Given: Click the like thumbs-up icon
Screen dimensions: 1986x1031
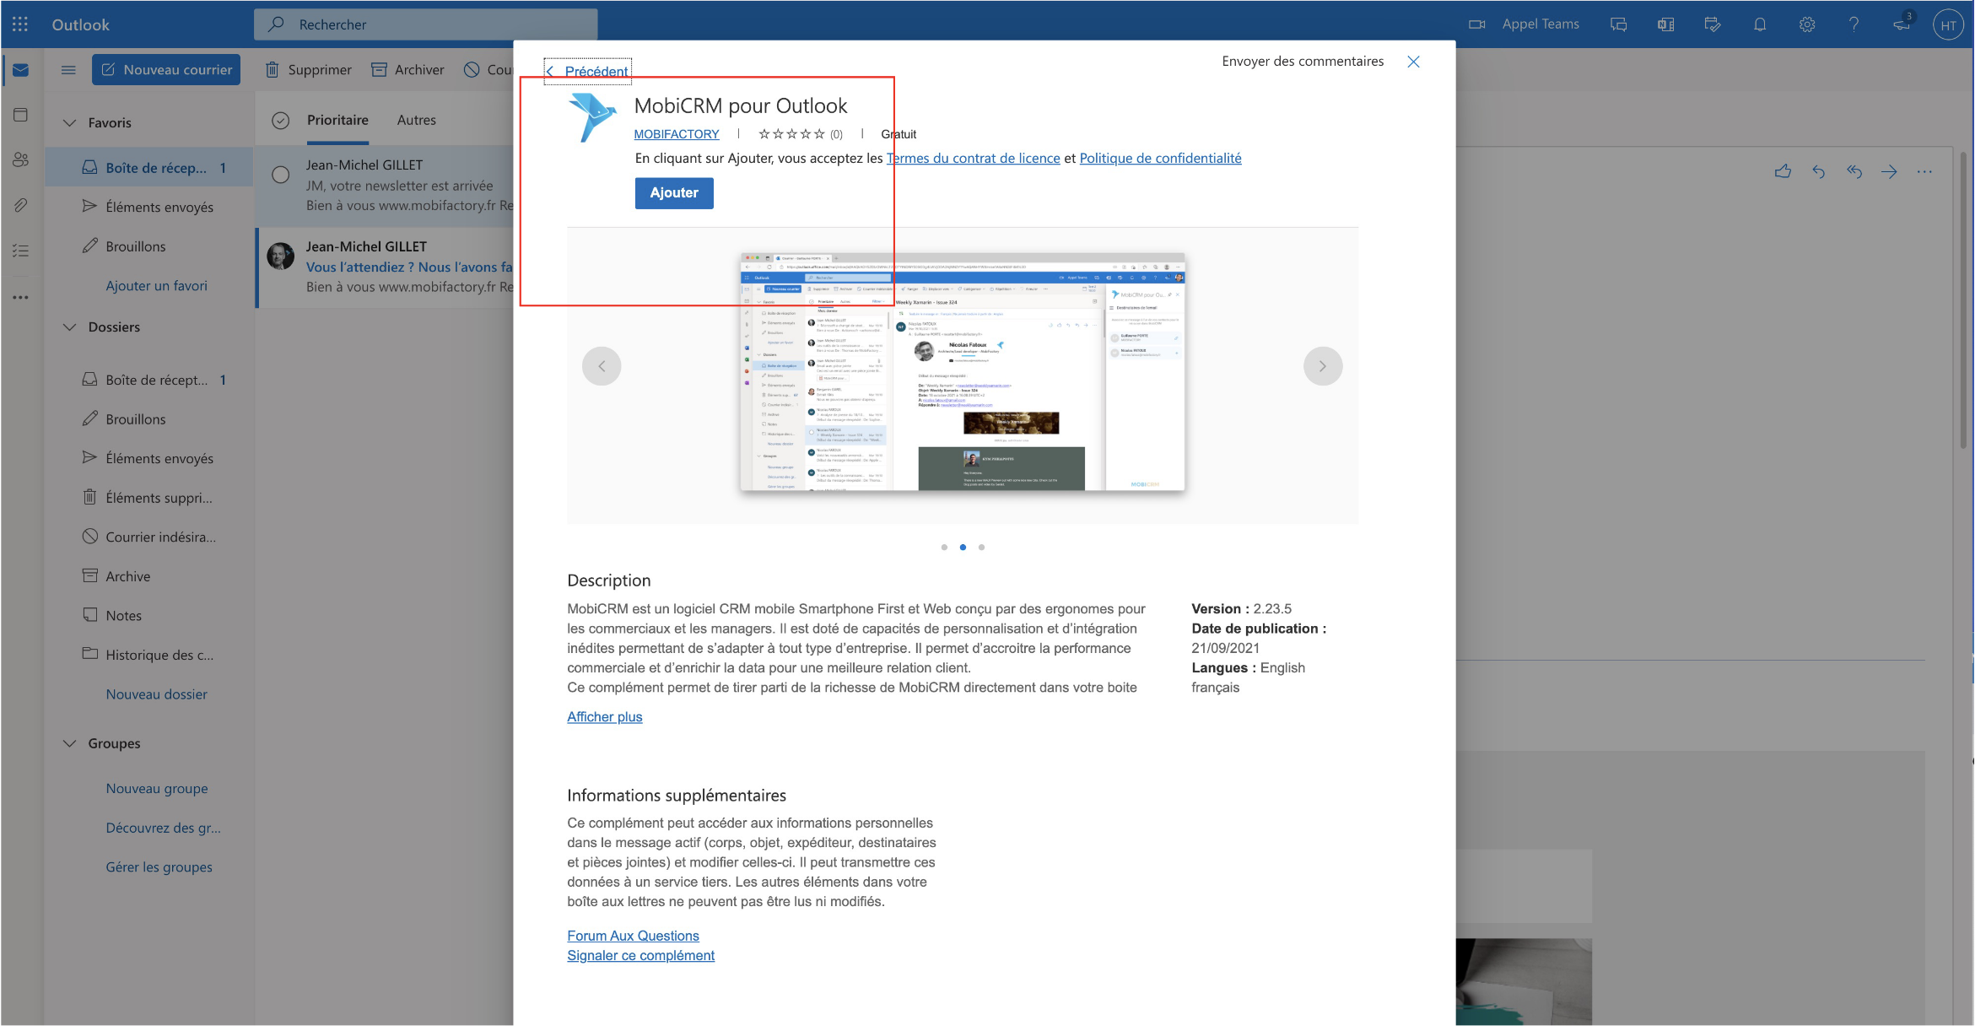Looking at the screenshot, I should pyautogui.click(x=1783, y=172).
